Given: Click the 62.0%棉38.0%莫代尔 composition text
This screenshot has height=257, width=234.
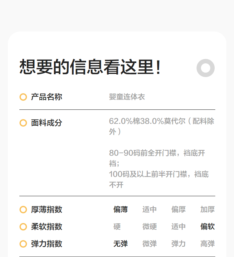Looking at the screenshot, I should point(147,121).
